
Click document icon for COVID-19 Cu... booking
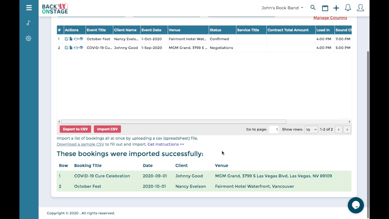tap(71, 48)
